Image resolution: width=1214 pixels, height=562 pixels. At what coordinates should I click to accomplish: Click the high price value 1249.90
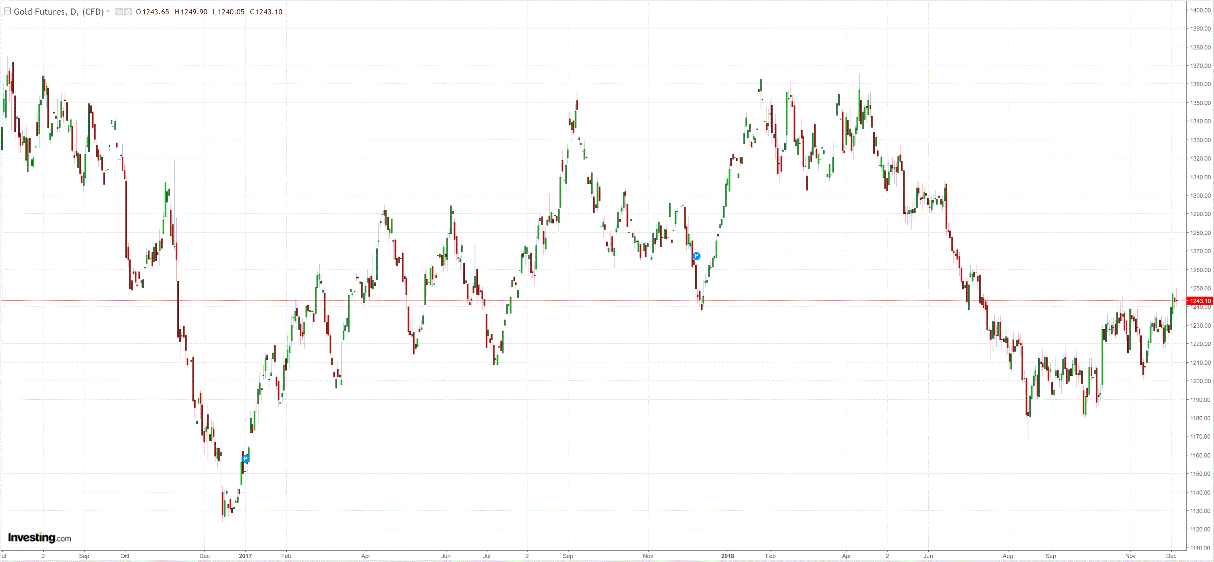[x=194, y=12]
